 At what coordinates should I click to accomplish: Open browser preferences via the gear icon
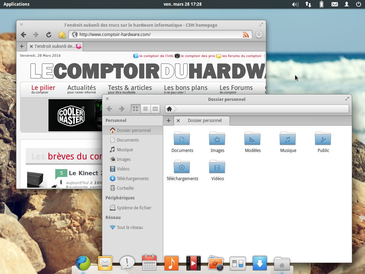(259, 35)
